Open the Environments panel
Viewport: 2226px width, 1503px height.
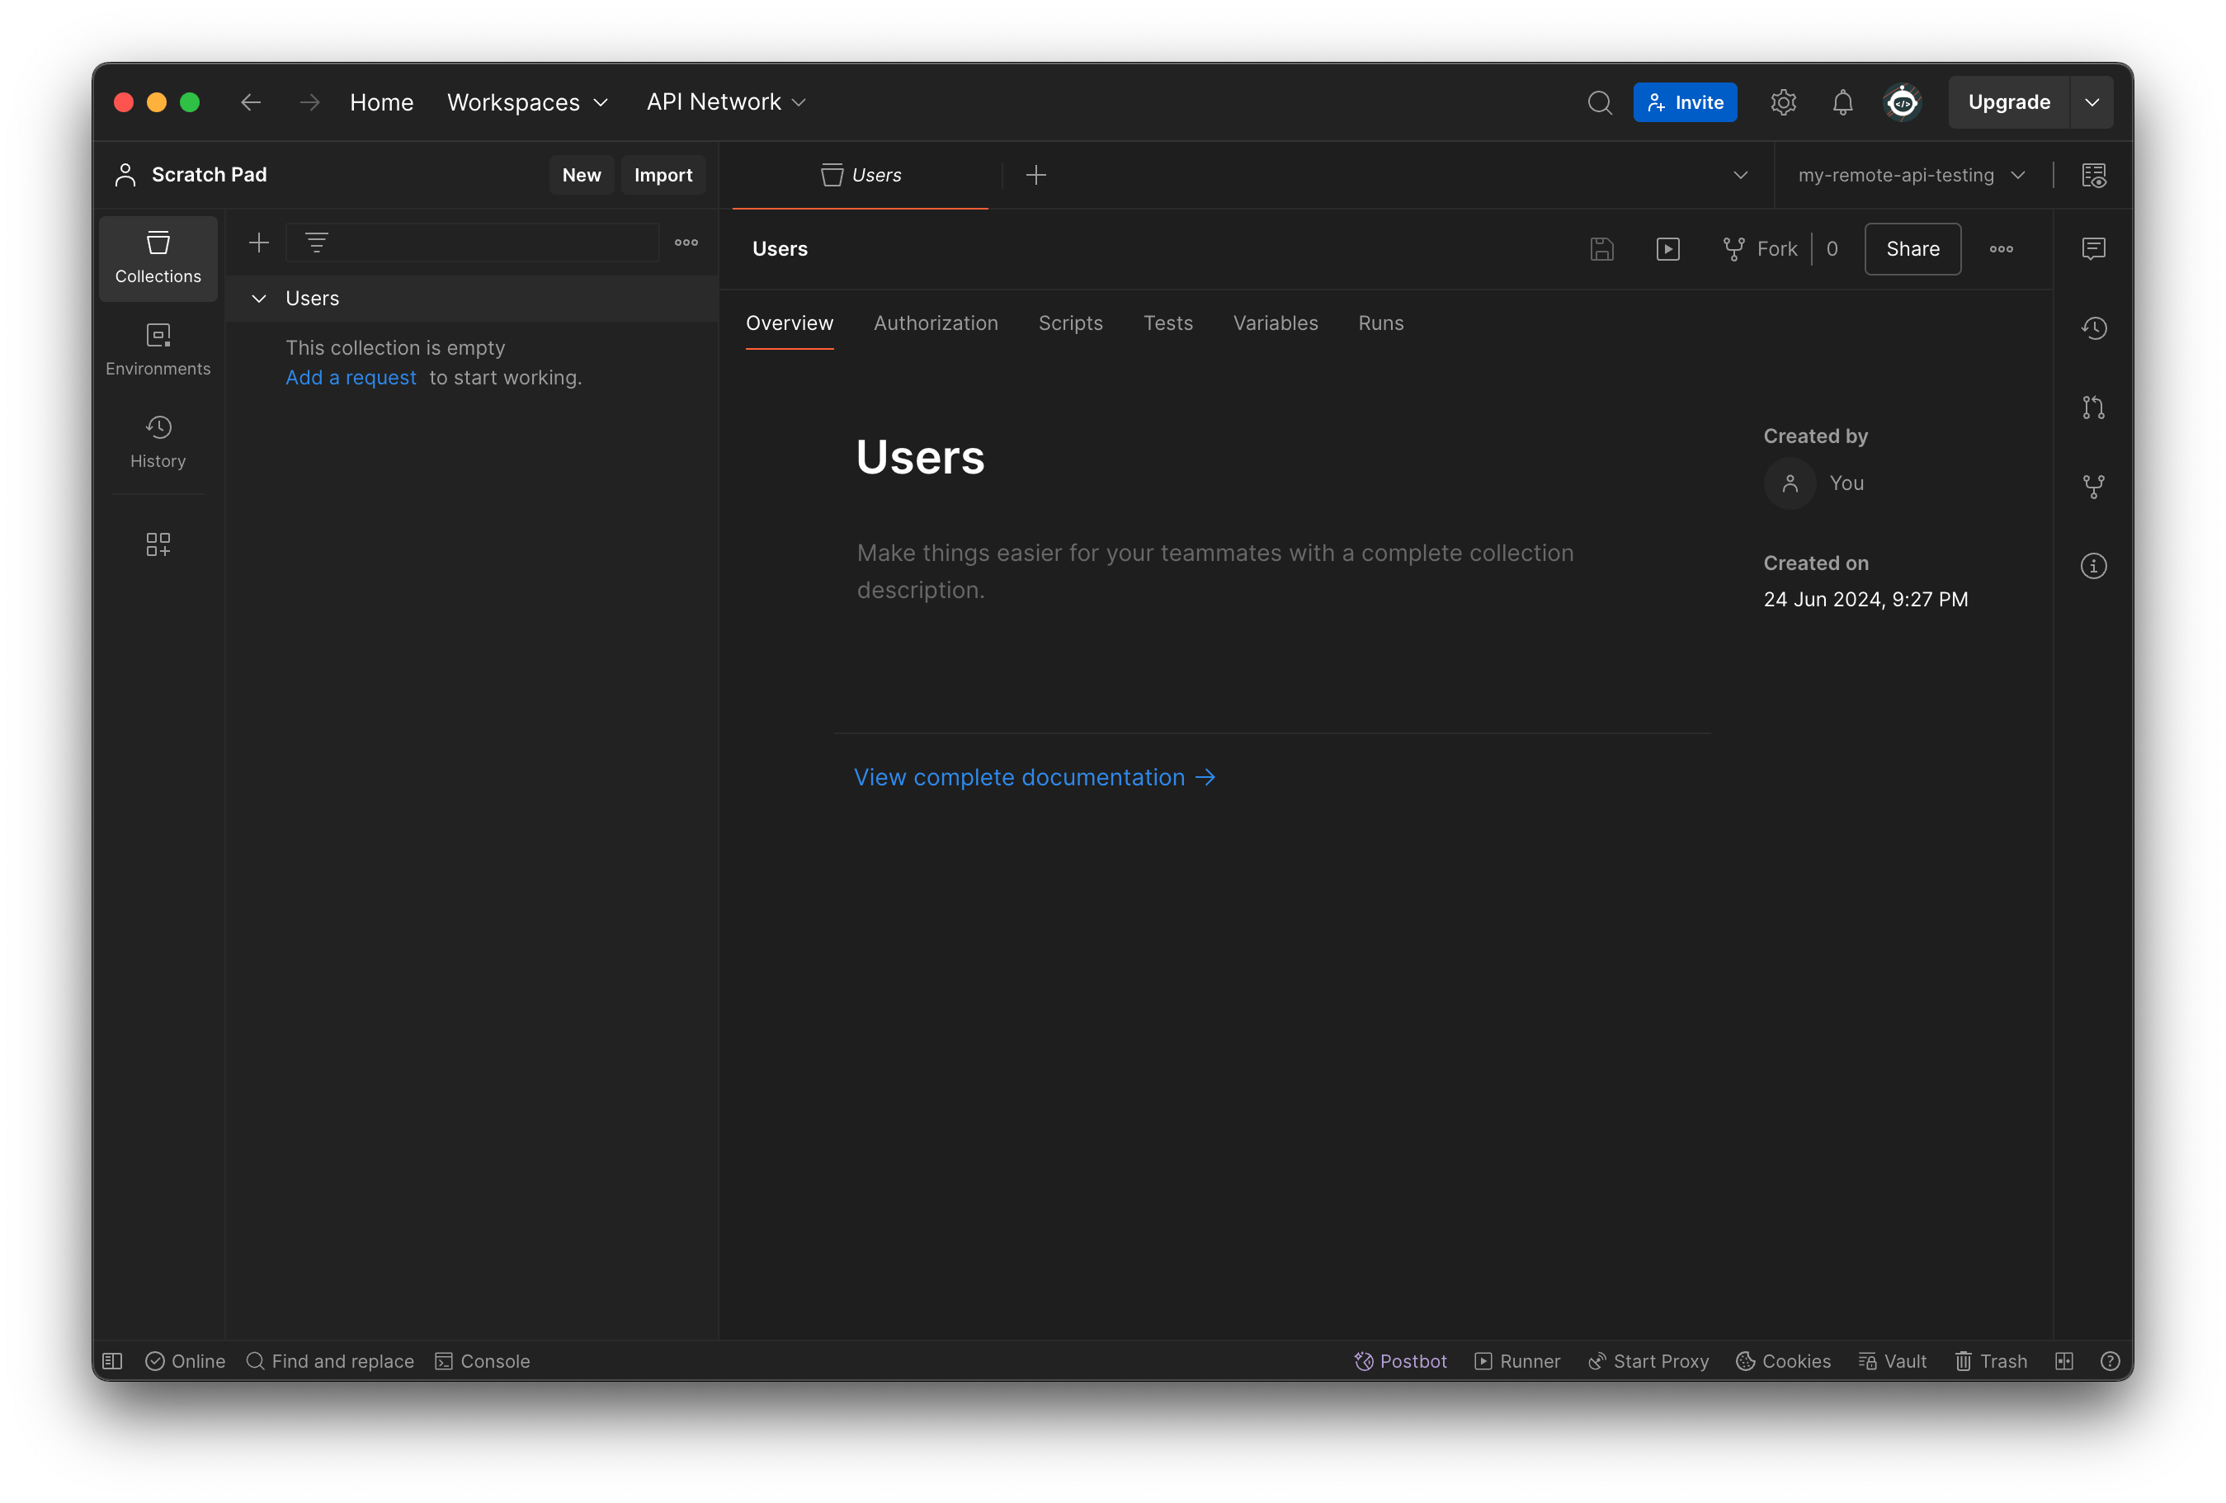[x=157, y=349]
